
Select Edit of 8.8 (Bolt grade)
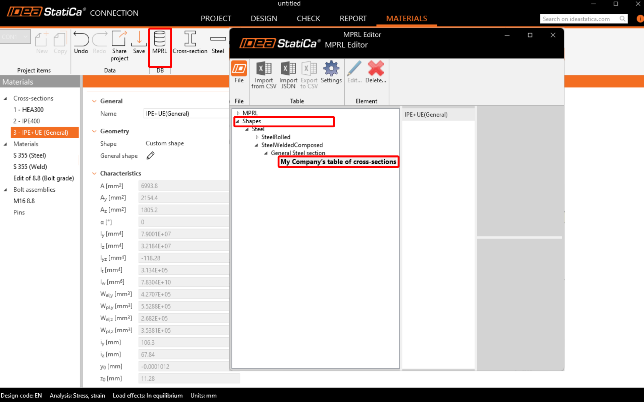click(x=44, y=178)
